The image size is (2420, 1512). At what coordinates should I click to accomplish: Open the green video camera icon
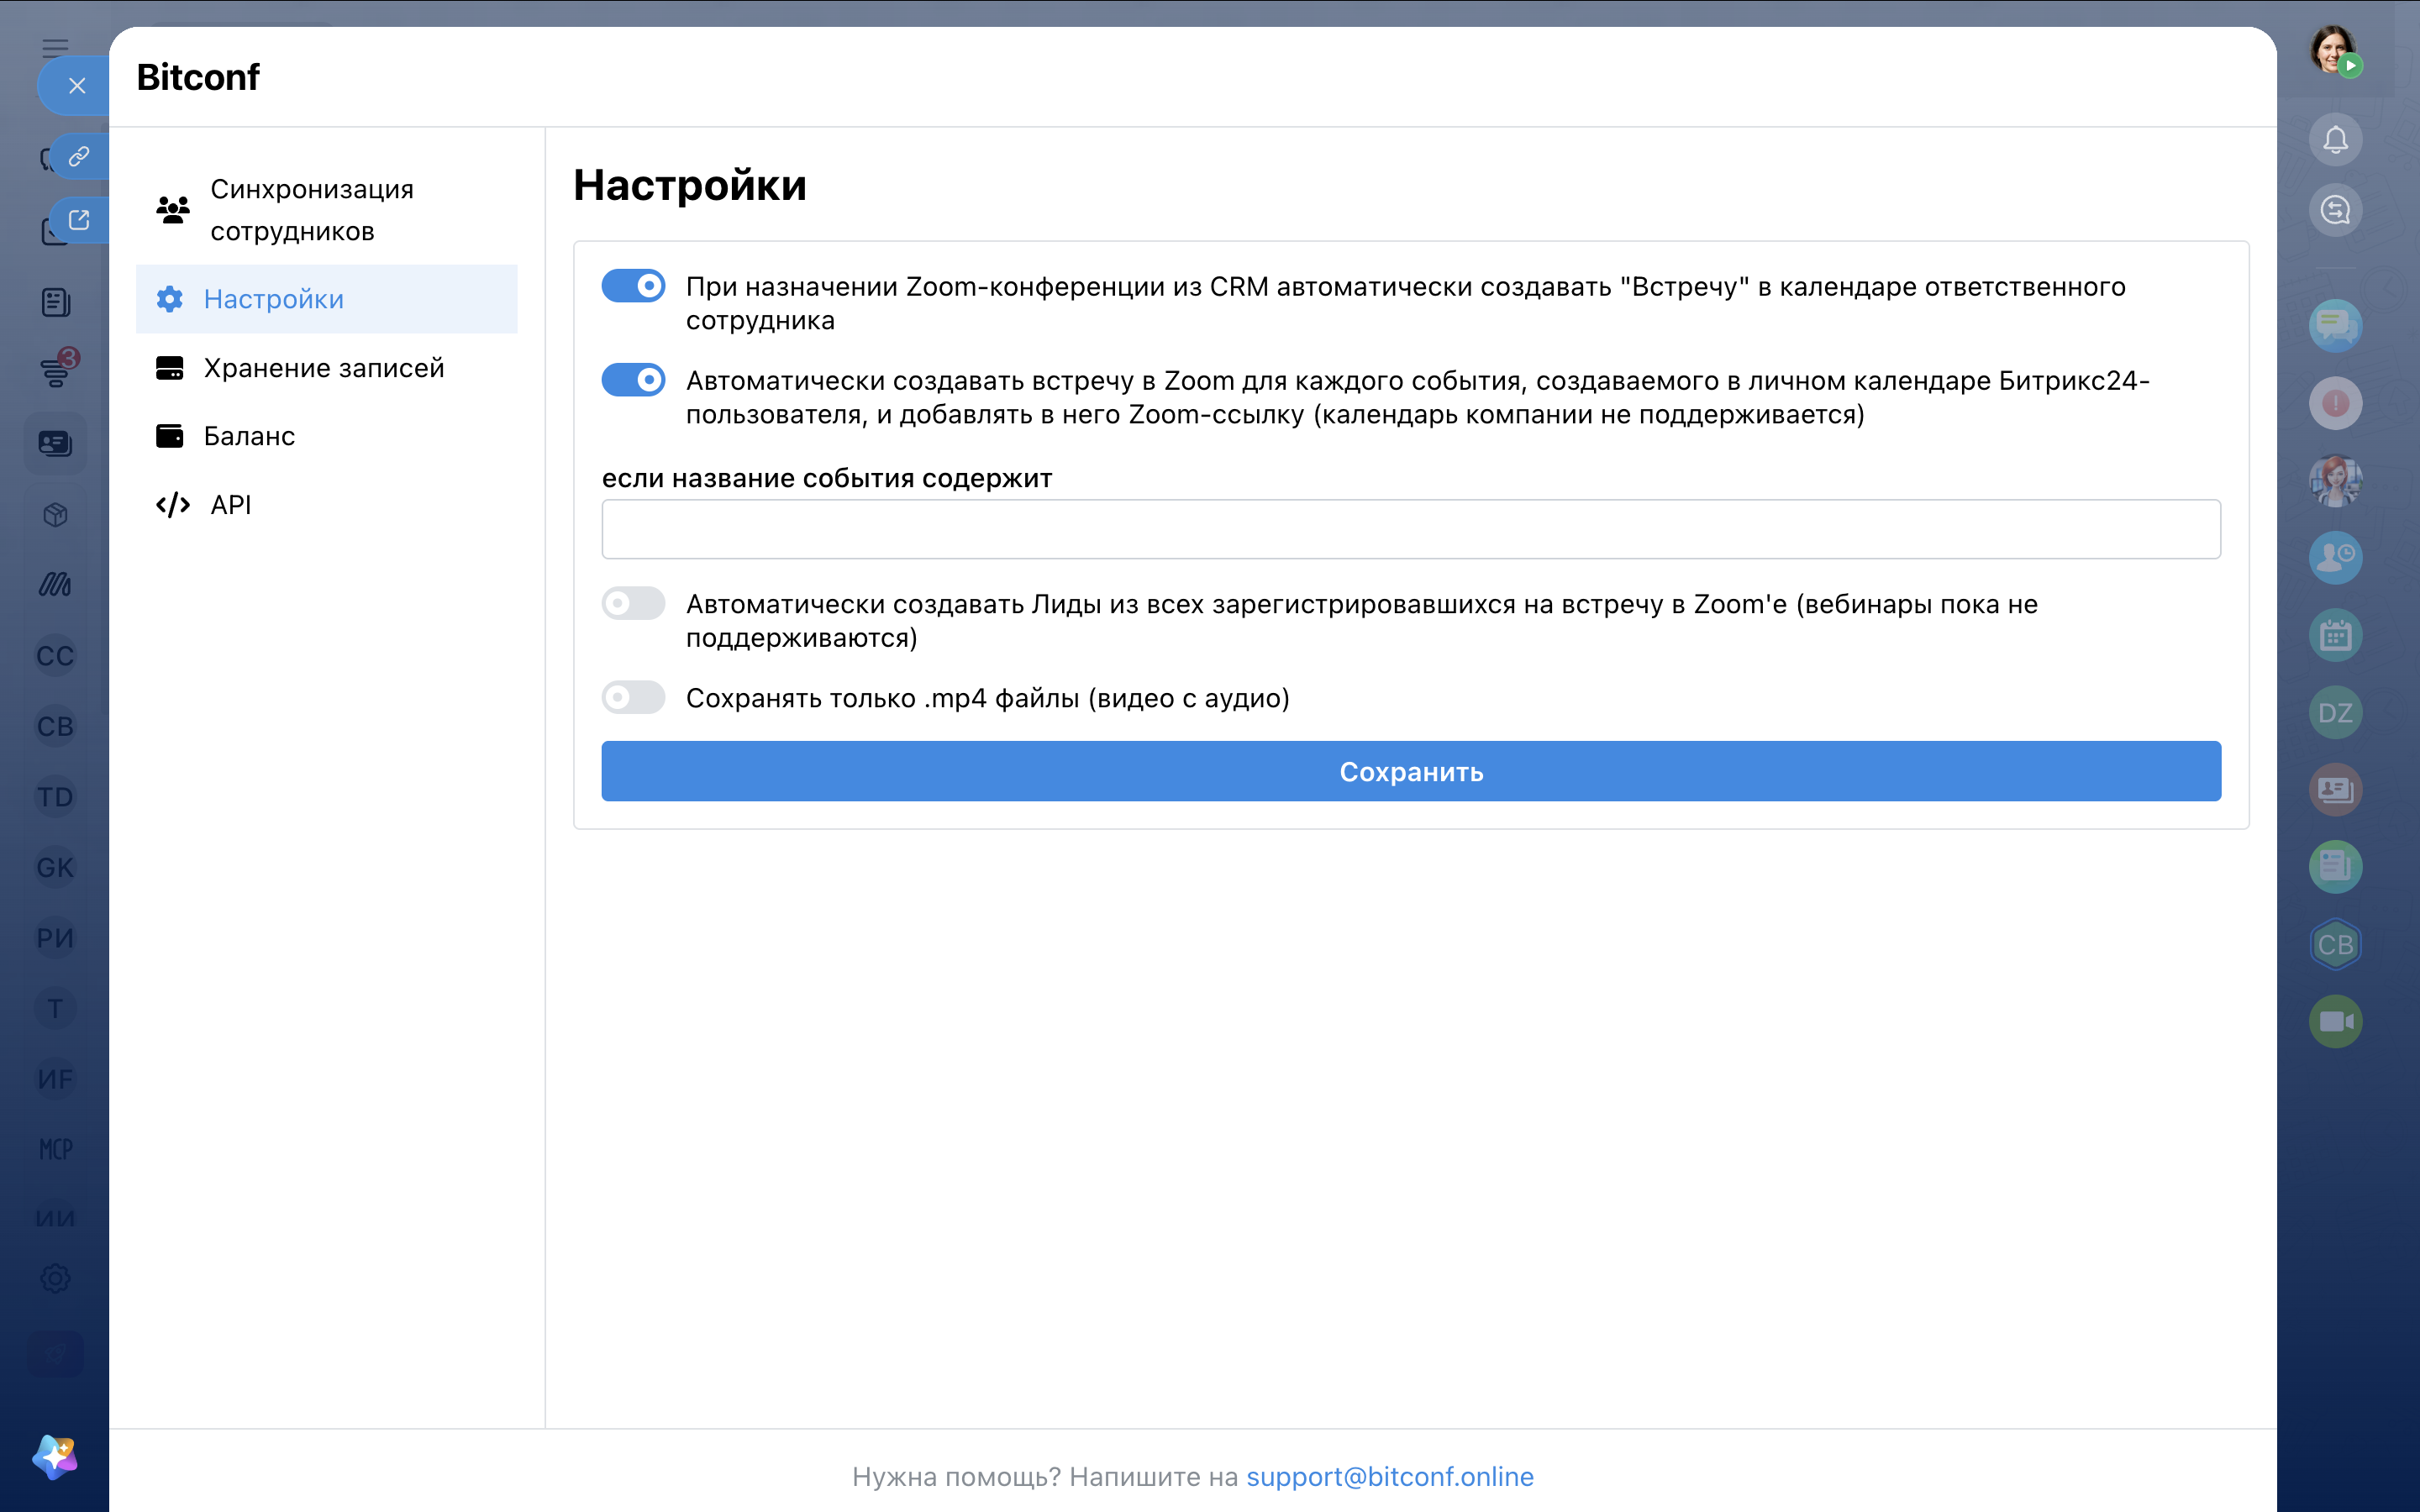(2334, 1021)
